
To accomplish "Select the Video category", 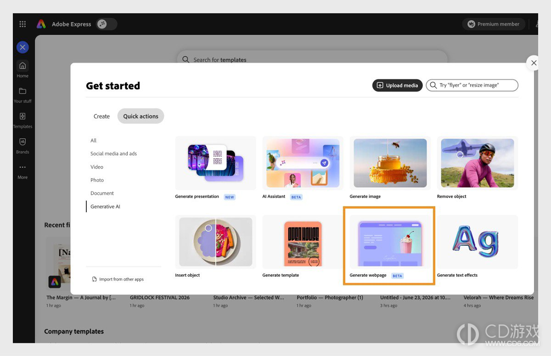I will (97, 167).
